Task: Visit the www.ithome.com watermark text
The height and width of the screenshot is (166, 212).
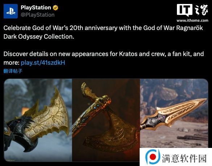Action: pos(192,20)
